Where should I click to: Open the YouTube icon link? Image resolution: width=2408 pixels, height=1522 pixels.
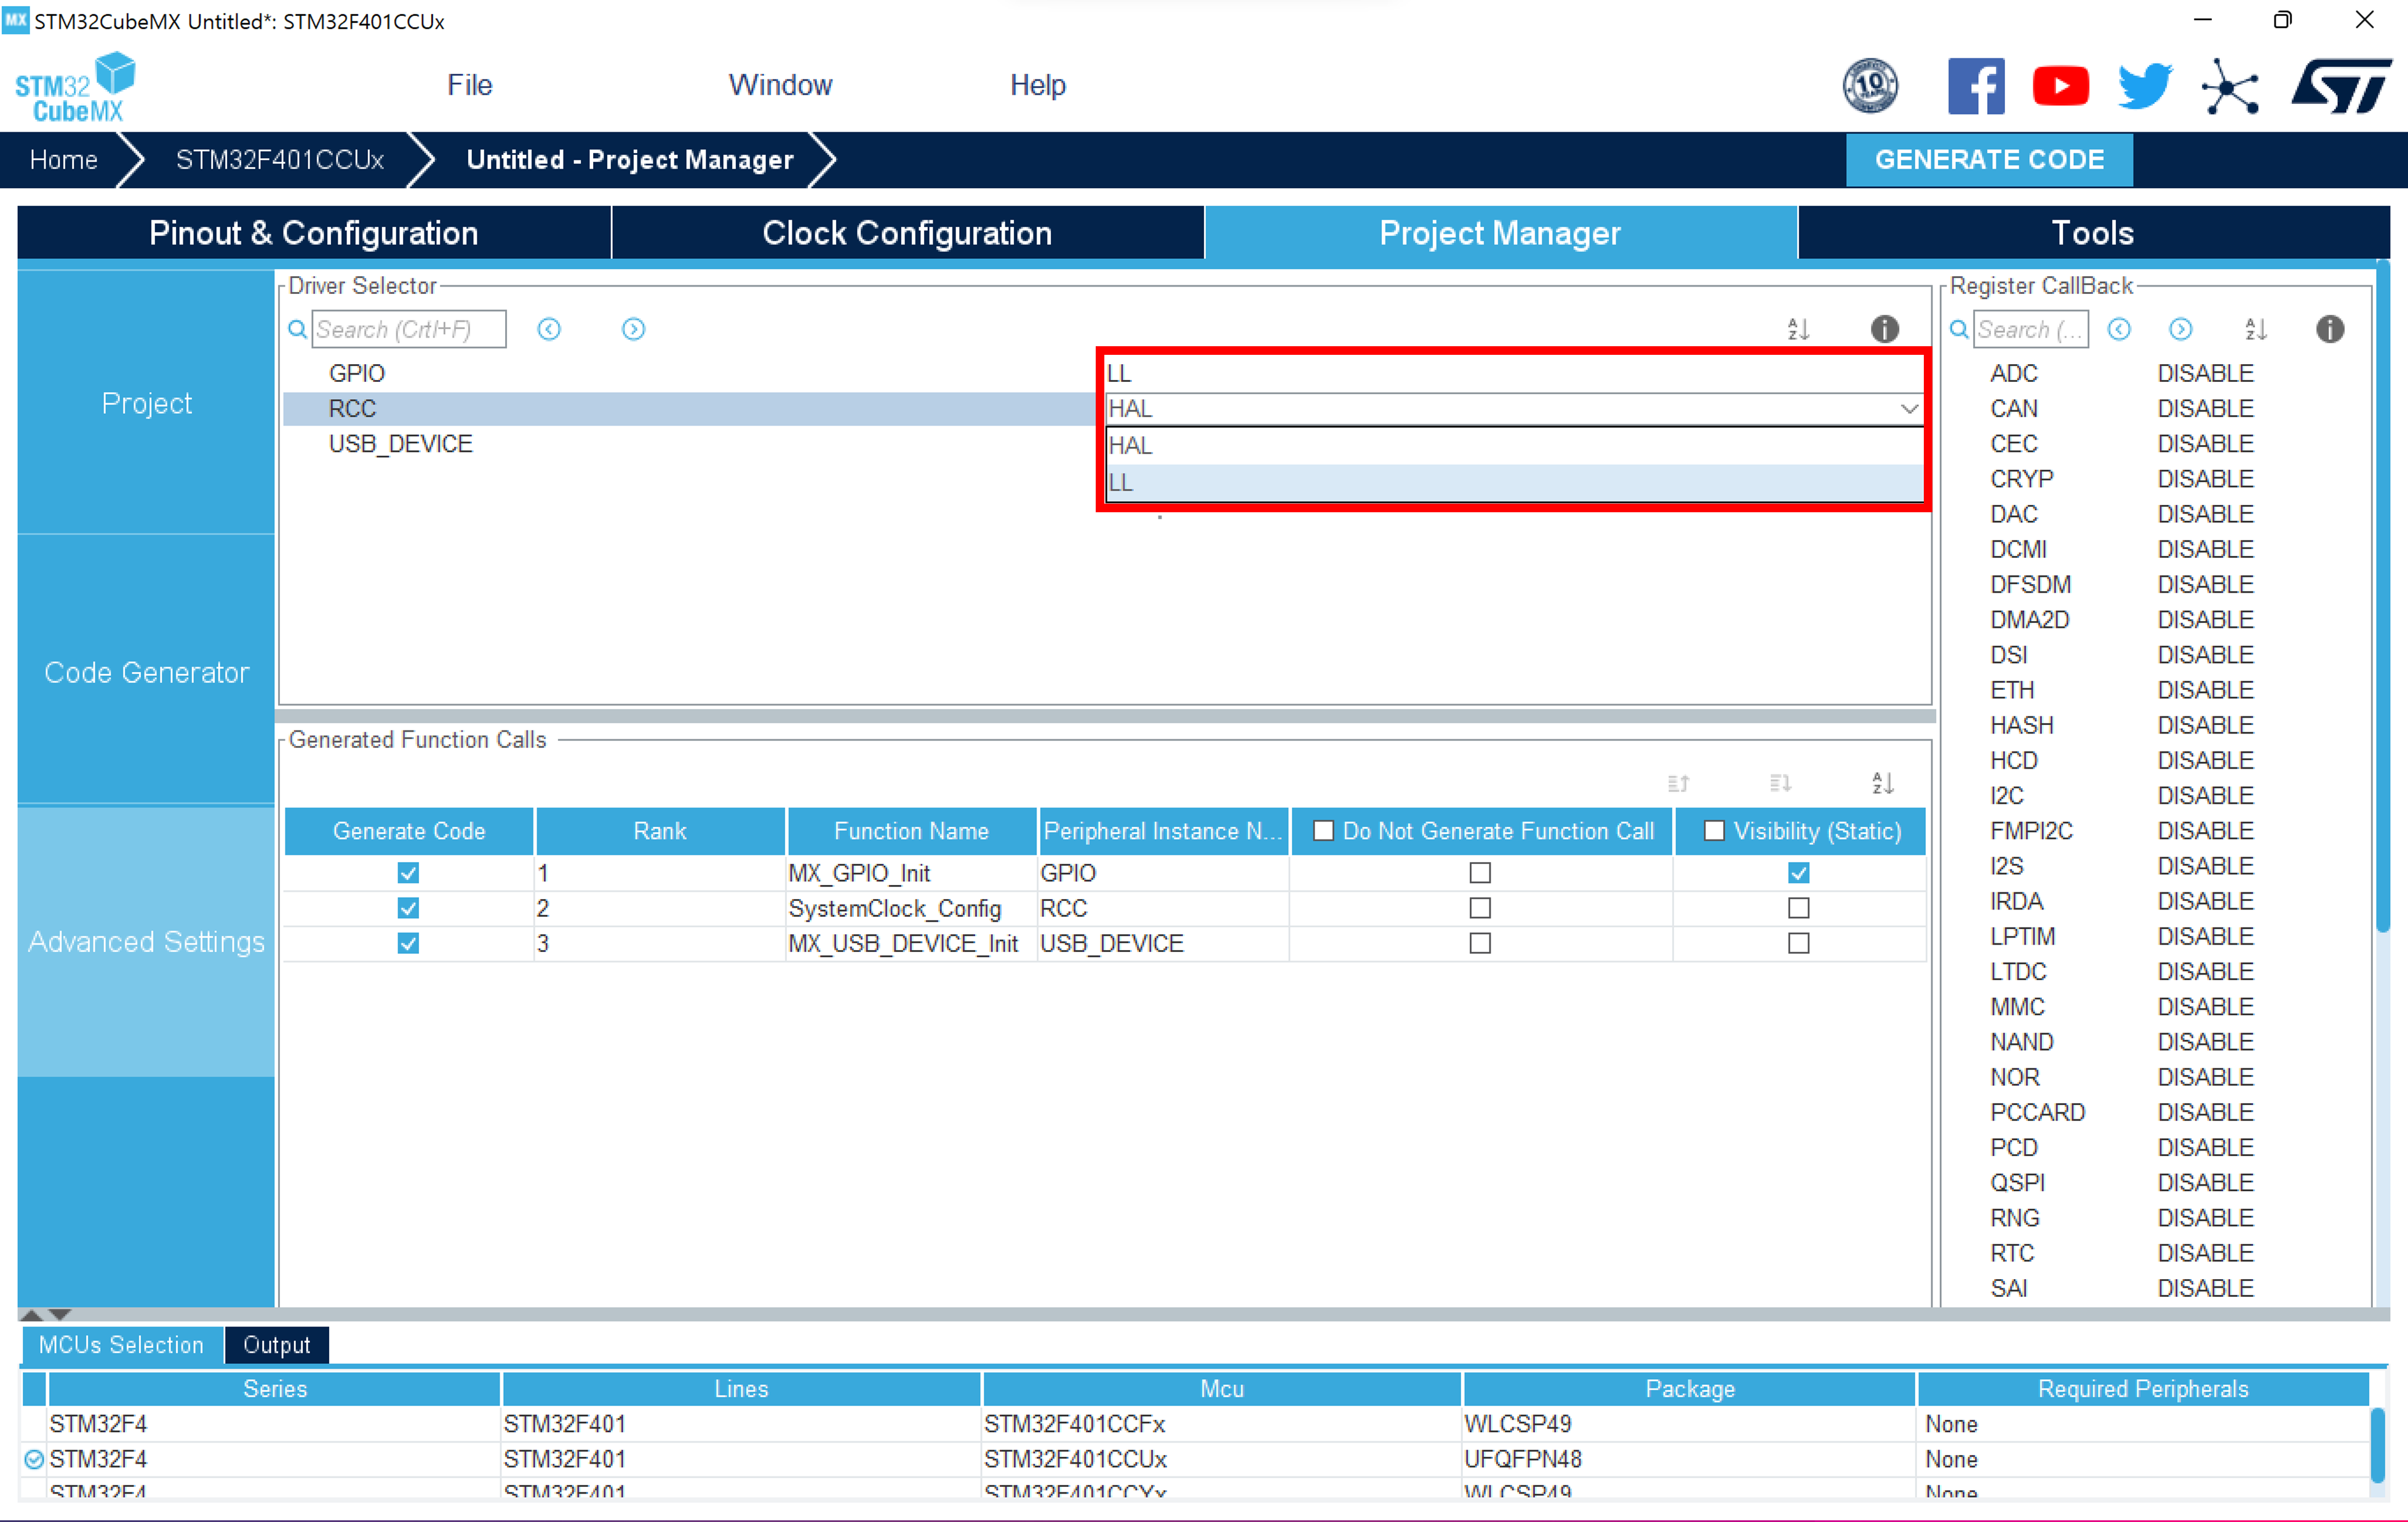tap(2060, 86)
